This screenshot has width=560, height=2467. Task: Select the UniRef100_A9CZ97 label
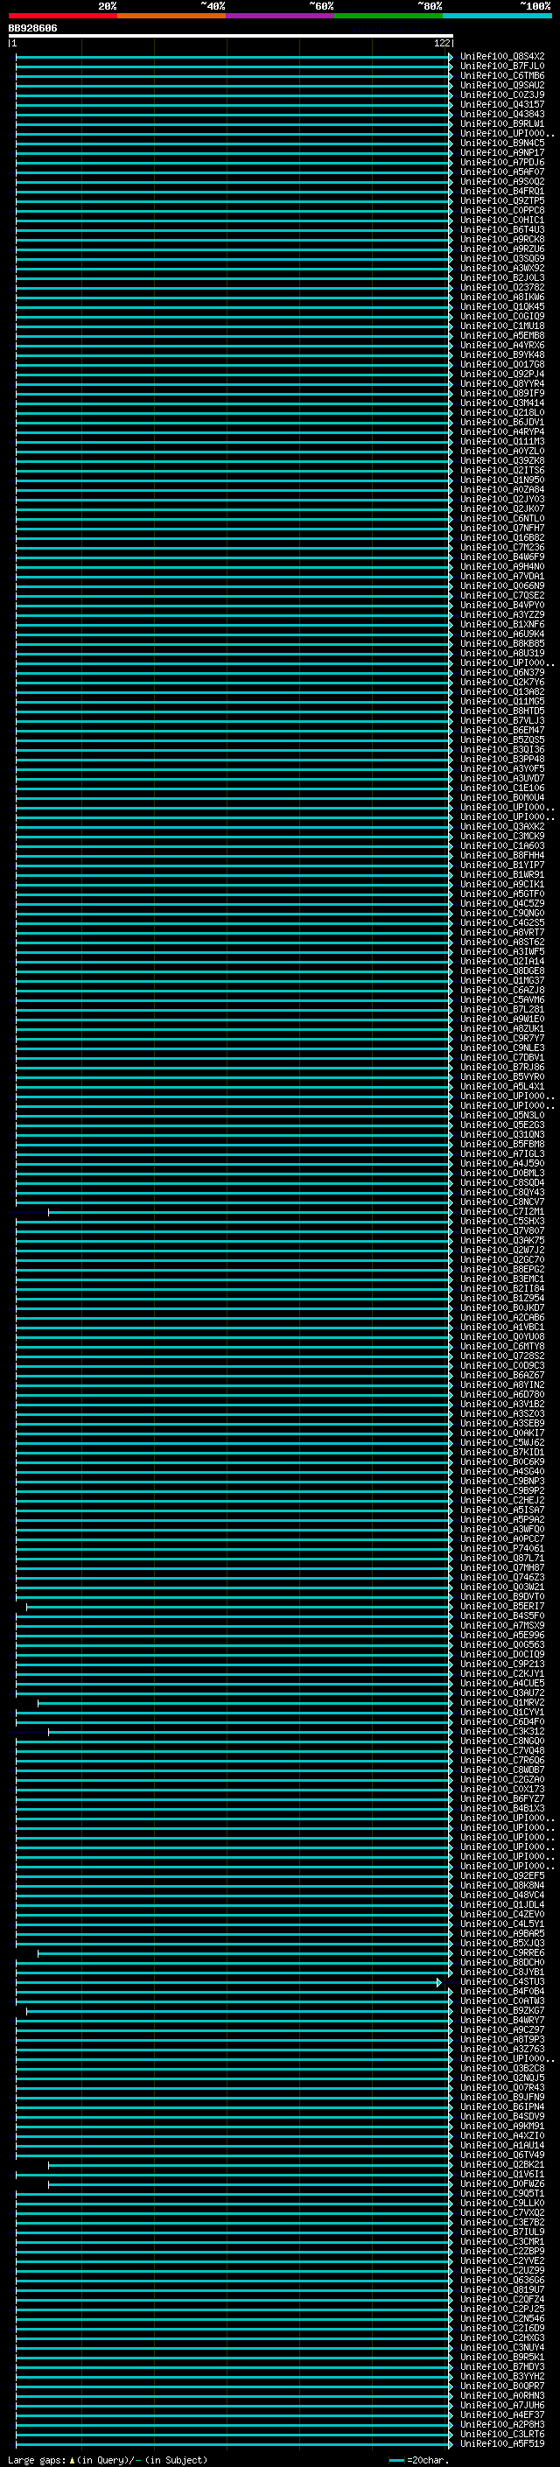(502, 2029)
